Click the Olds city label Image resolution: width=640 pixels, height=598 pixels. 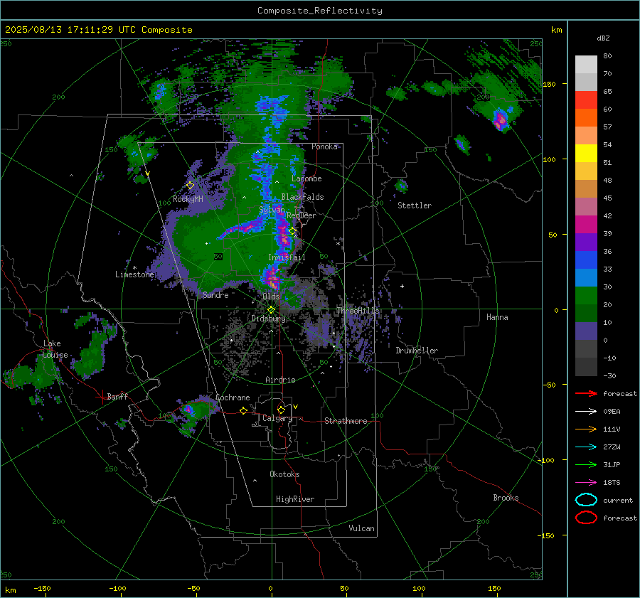point(271,297)
